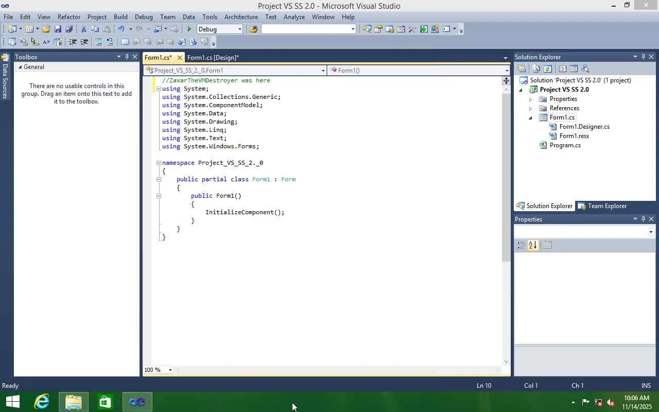Close the Form1.cs* editor tab
659x412 pixels.
pos(179,57)
